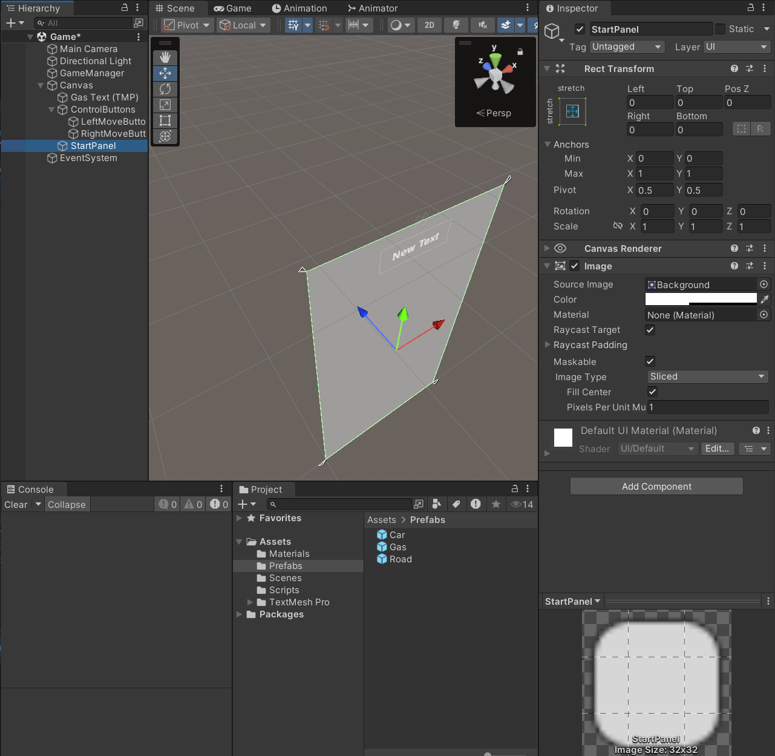
Task: Toggle 2D scene view mode
Action: coord(430,25)
